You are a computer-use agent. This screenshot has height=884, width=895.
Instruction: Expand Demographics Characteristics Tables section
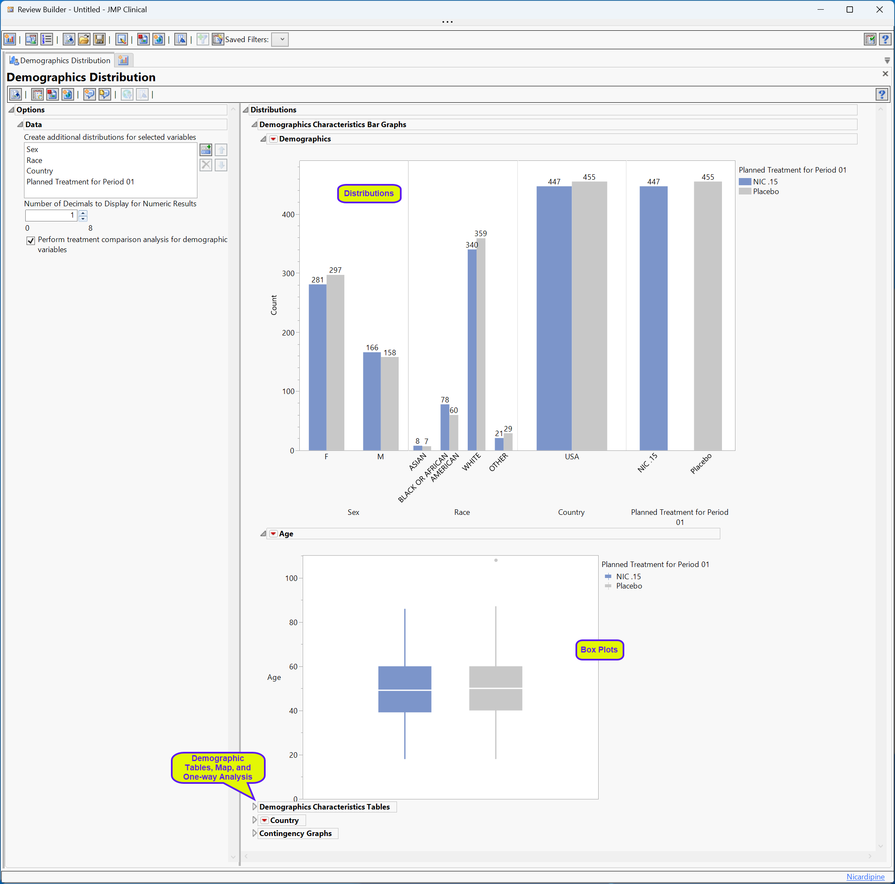click(254, 807)
